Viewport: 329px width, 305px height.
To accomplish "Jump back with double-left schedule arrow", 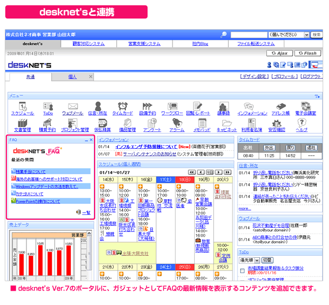I will pyautogui.click(x=191, y=173).
